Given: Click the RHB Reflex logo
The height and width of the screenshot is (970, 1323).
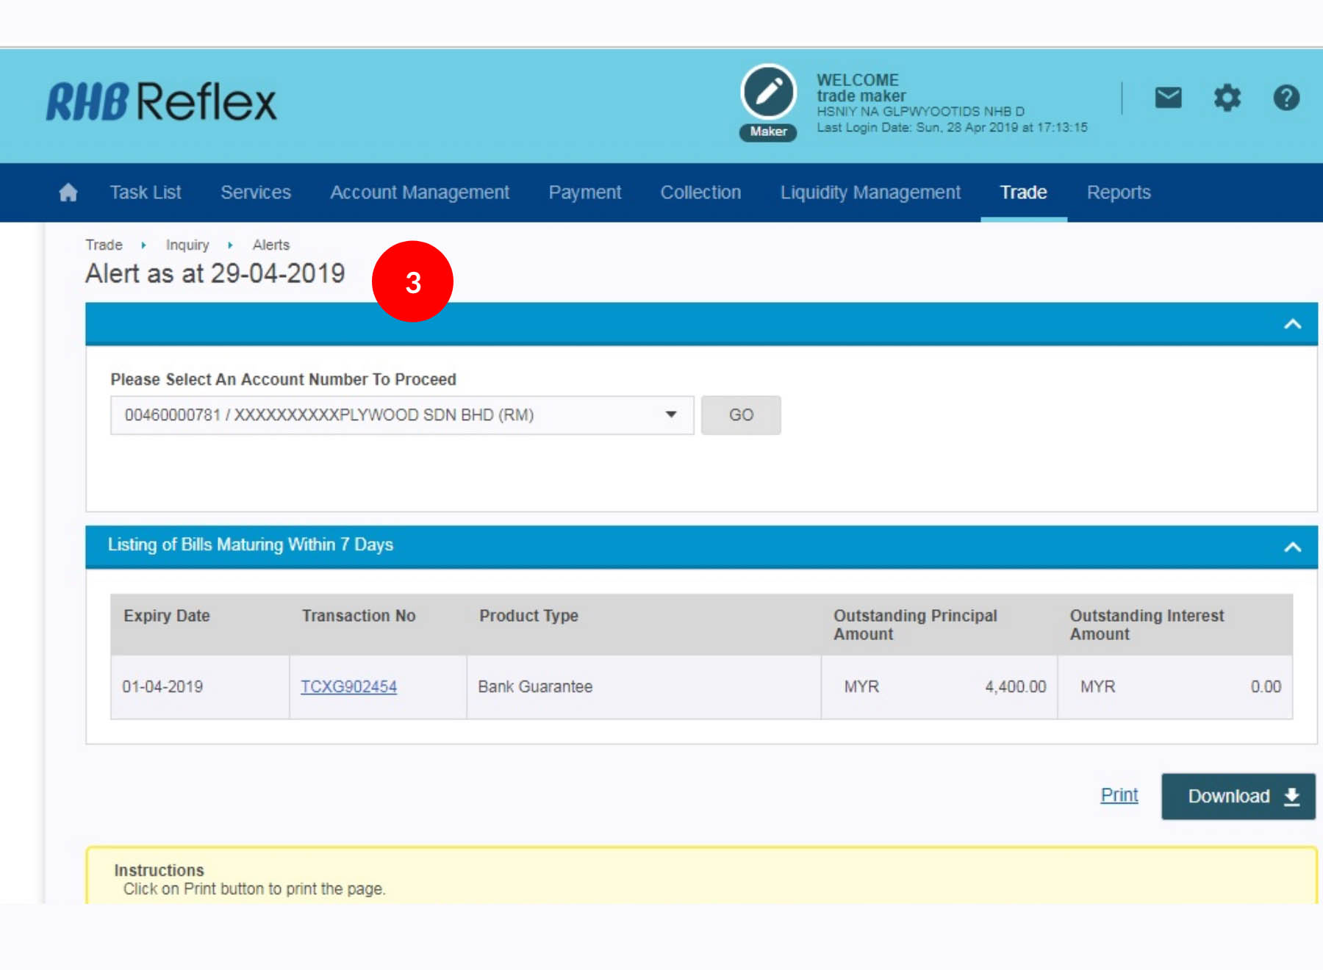Looking at the screenshot, I should [x=162, y=101].
